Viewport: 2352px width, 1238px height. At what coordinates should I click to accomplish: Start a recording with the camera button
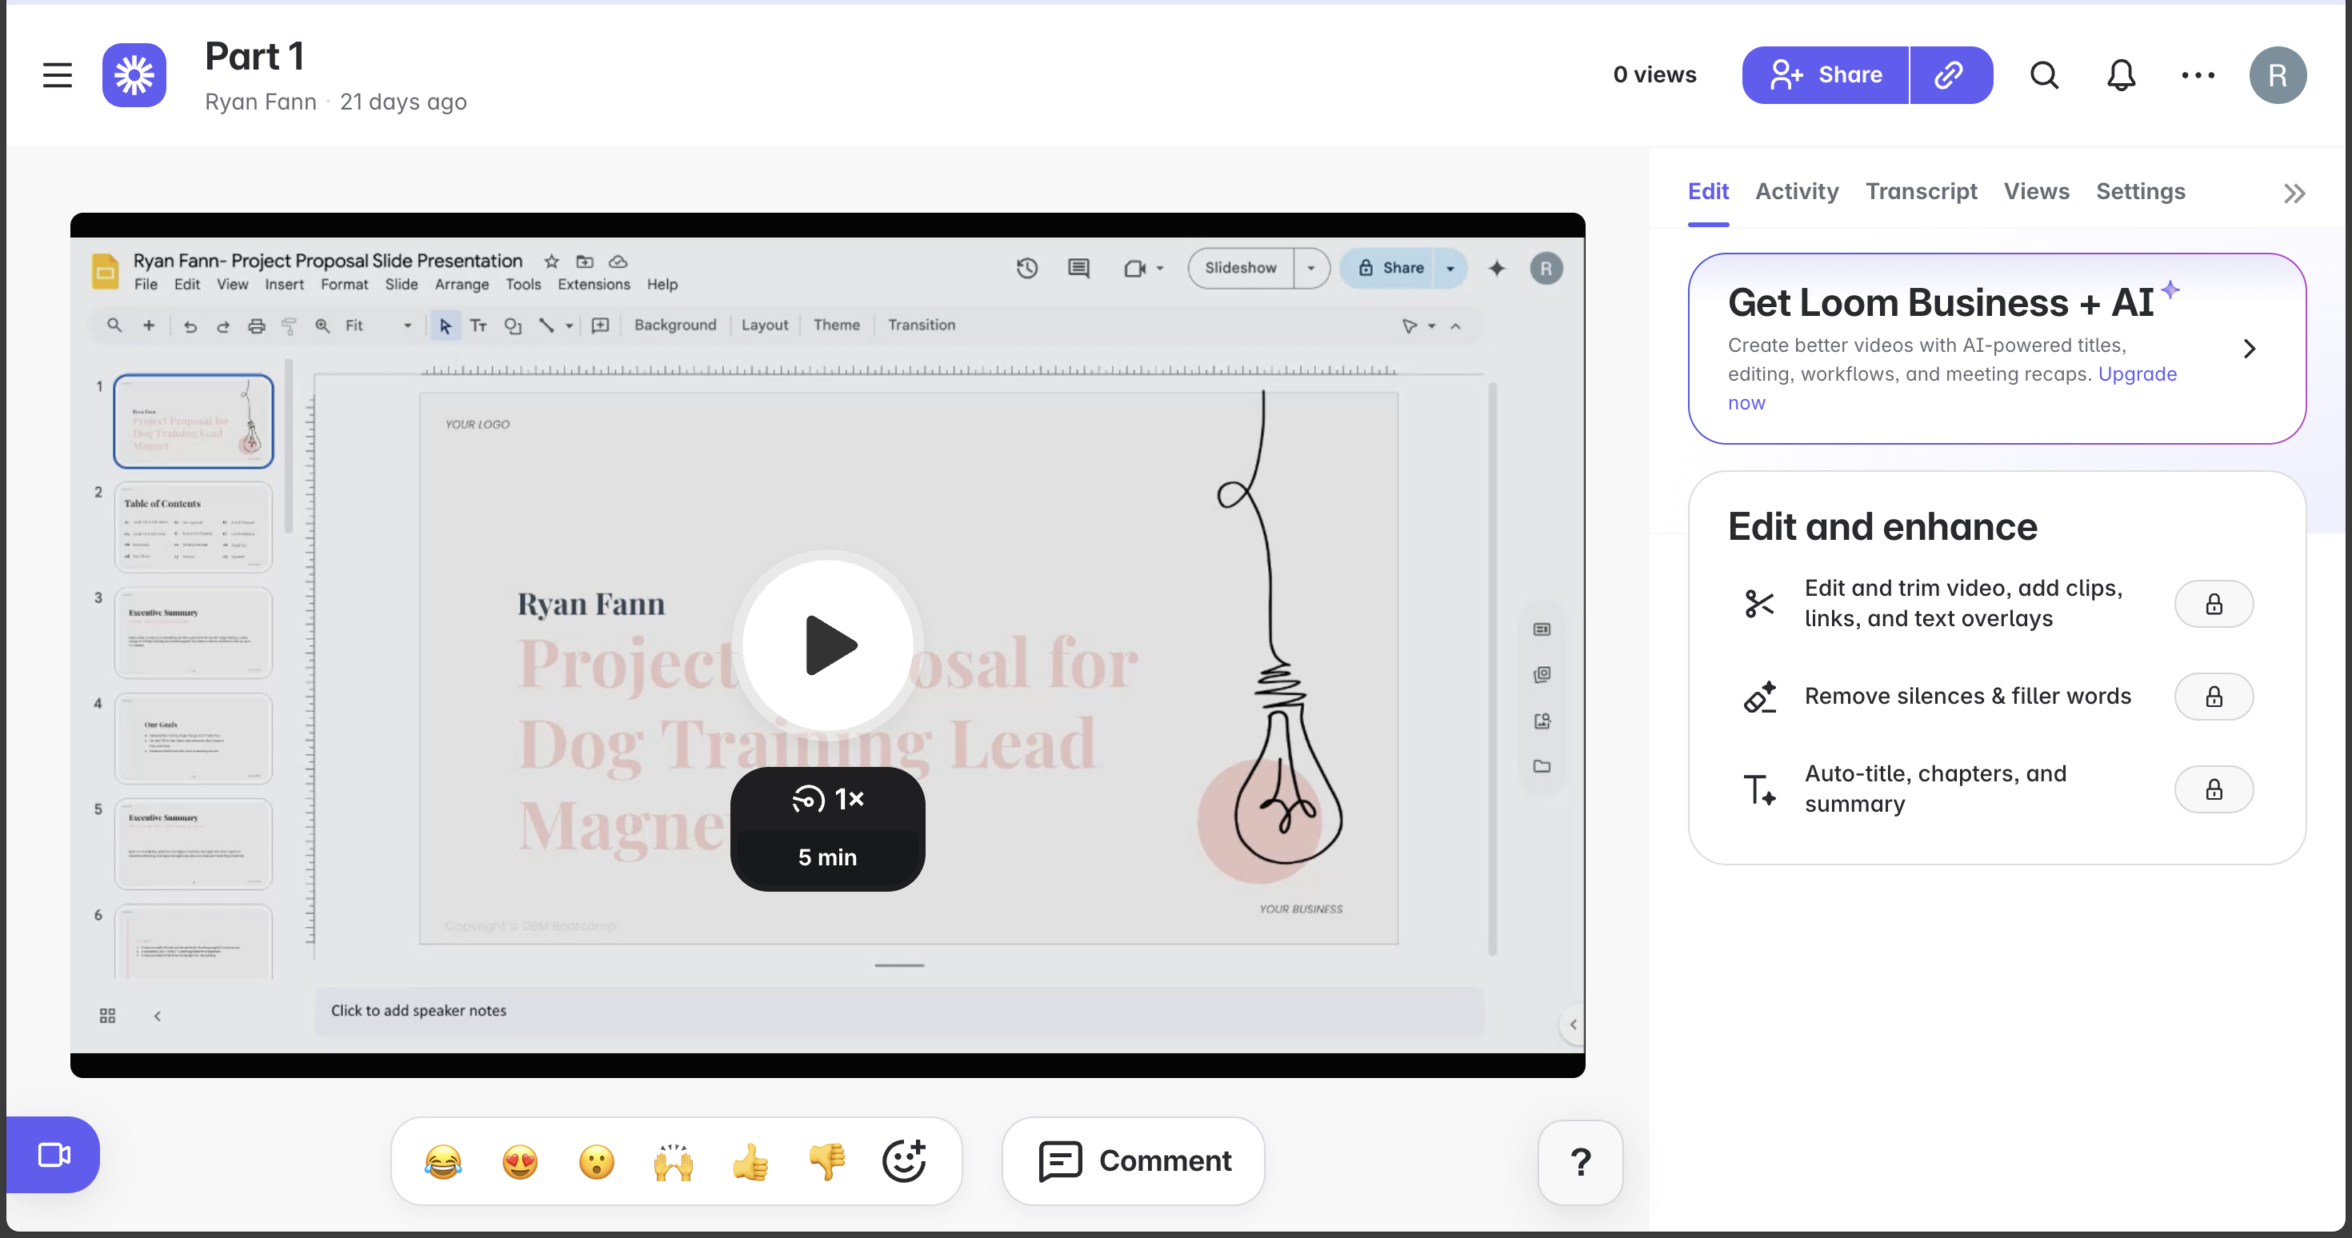click(x=53, y=1154)
